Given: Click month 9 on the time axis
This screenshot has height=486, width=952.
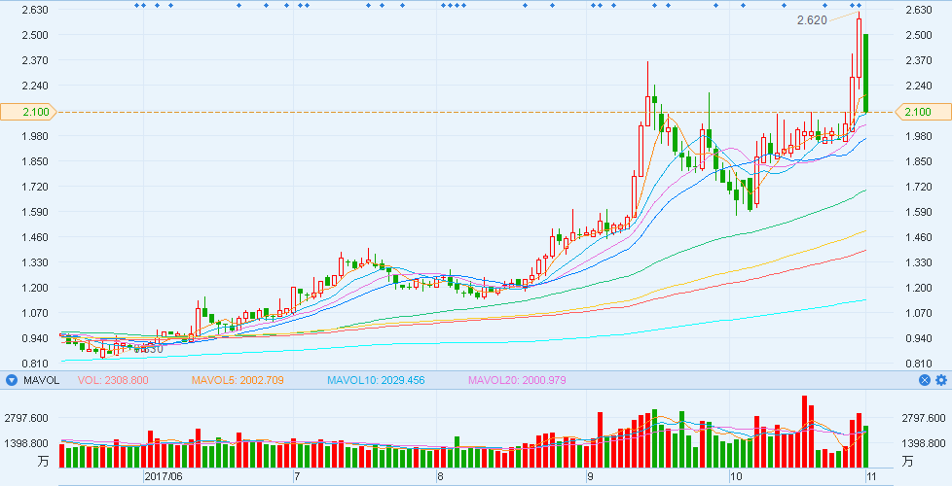Looking at the screenshot, I should pyautogui.click(x=591, y=476).
